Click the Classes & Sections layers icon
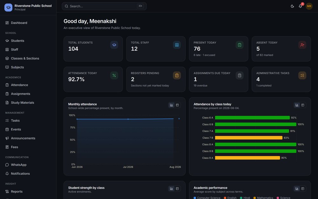The width and height of the screenshot is (318, 199). click(x=7, y=58)
